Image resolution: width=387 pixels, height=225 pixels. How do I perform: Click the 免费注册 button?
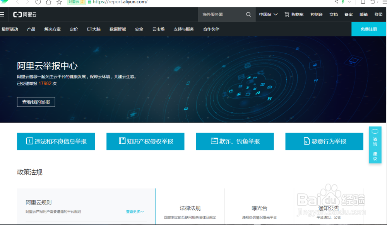coord(369,29)
